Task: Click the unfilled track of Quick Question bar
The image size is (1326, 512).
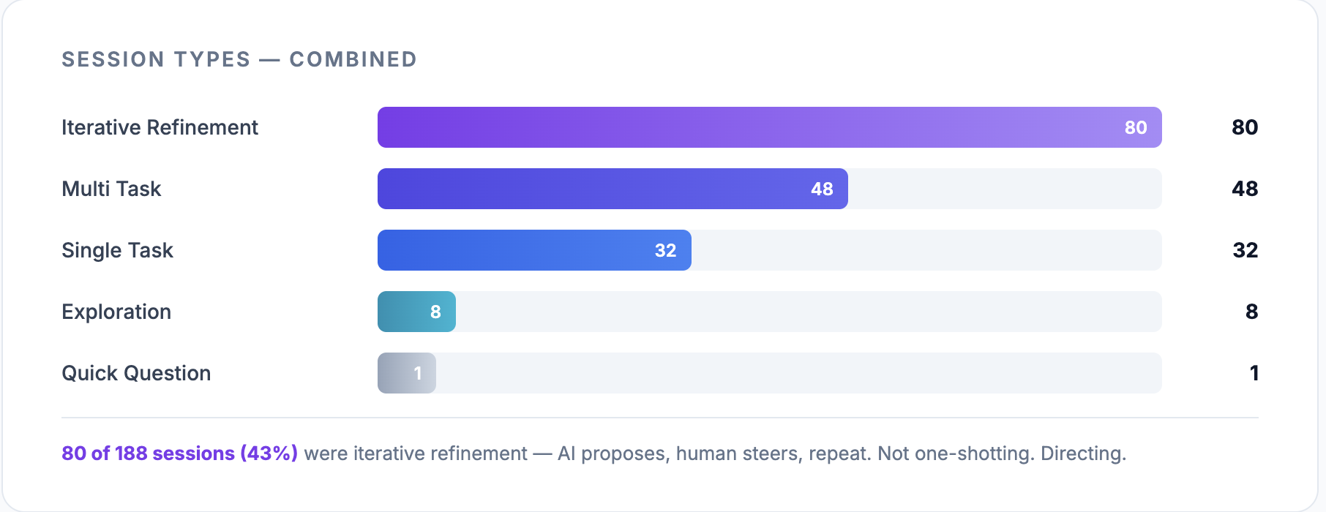Action: (x=798, y=373)
